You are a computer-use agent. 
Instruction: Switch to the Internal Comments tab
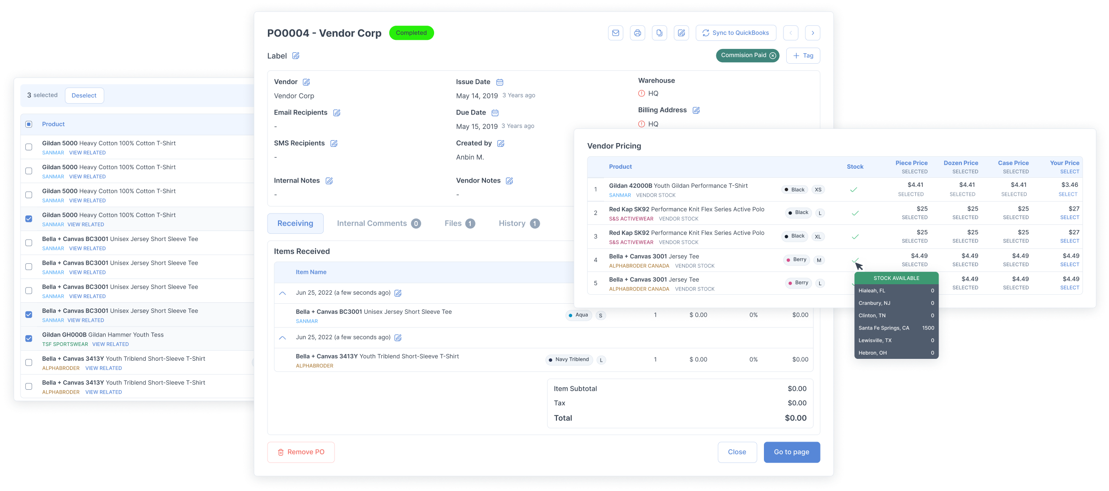(378, 223)
